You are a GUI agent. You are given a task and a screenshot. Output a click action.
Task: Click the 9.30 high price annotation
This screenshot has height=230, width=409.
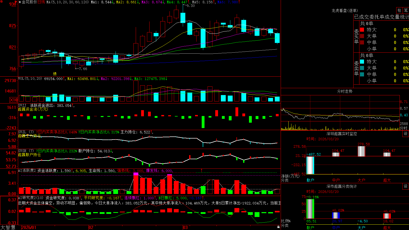point(190,6)
